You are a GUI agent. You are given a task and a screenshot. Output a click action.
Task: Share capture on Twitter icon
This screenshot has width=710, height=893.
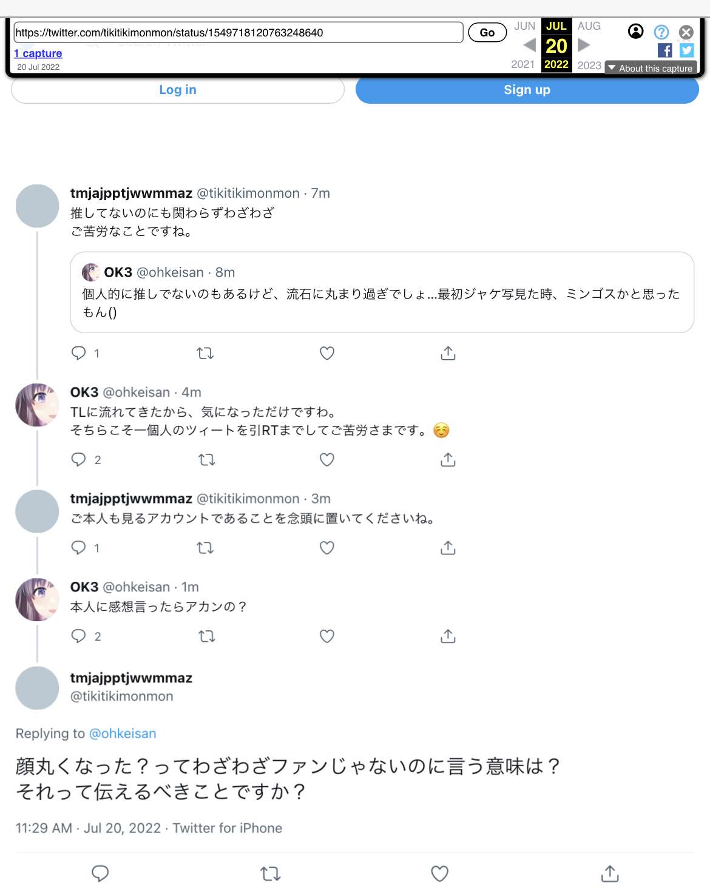pyautogui.click(x=687, y=50)
